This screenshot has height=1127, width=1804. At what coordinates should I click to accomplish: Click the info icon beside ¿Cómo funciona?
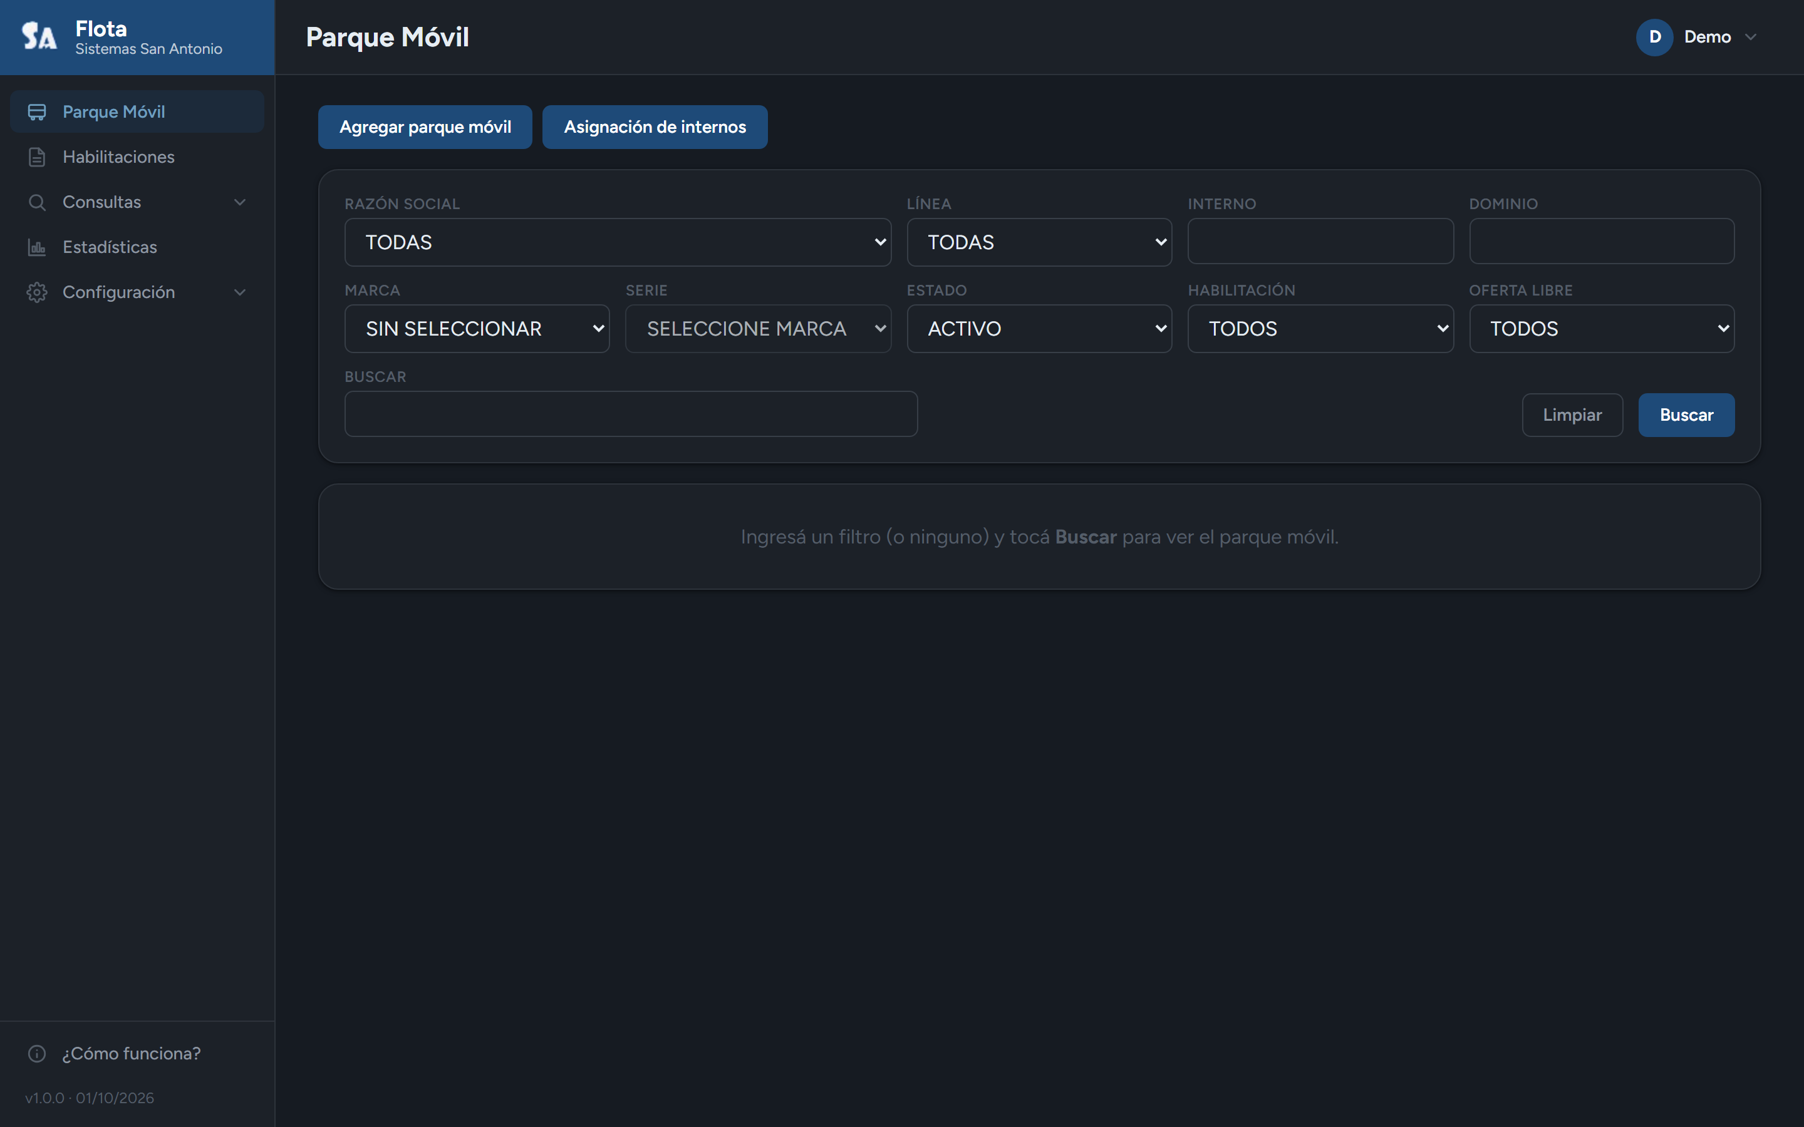(36, 1053)
